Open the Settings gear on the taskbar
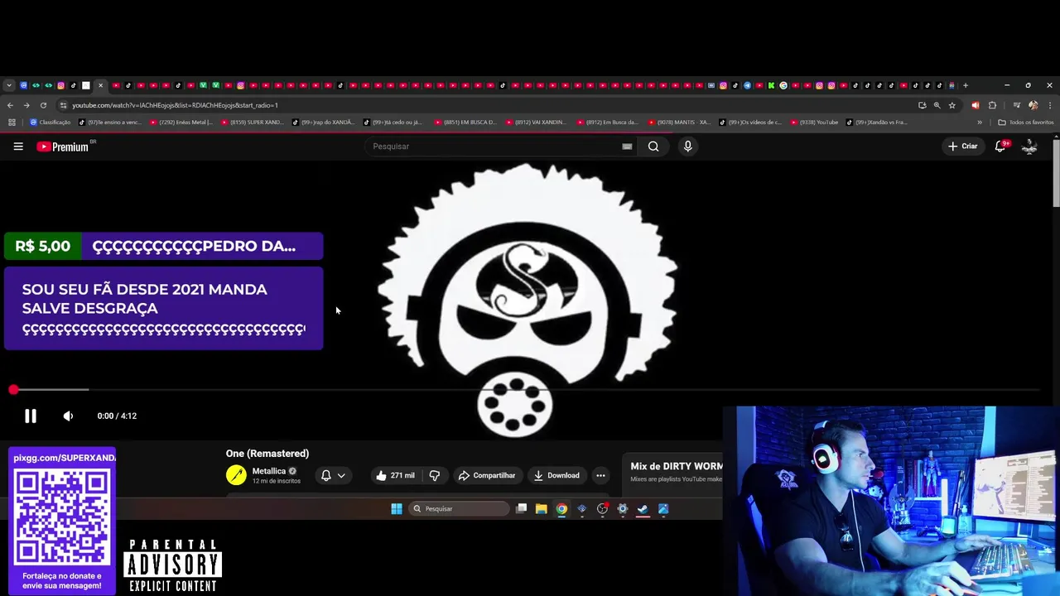This screenshot has width=1060, height=596. (x=622, y=509)
